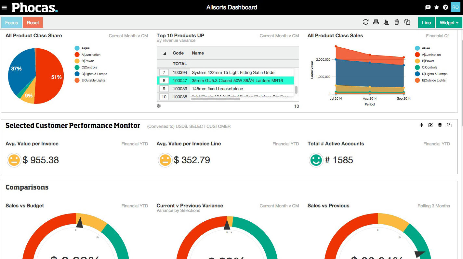This screenshot has height=259, width=463.
Task: Edit the Selected Customer Performance Monitor section
Action: [x=430, y=125]
